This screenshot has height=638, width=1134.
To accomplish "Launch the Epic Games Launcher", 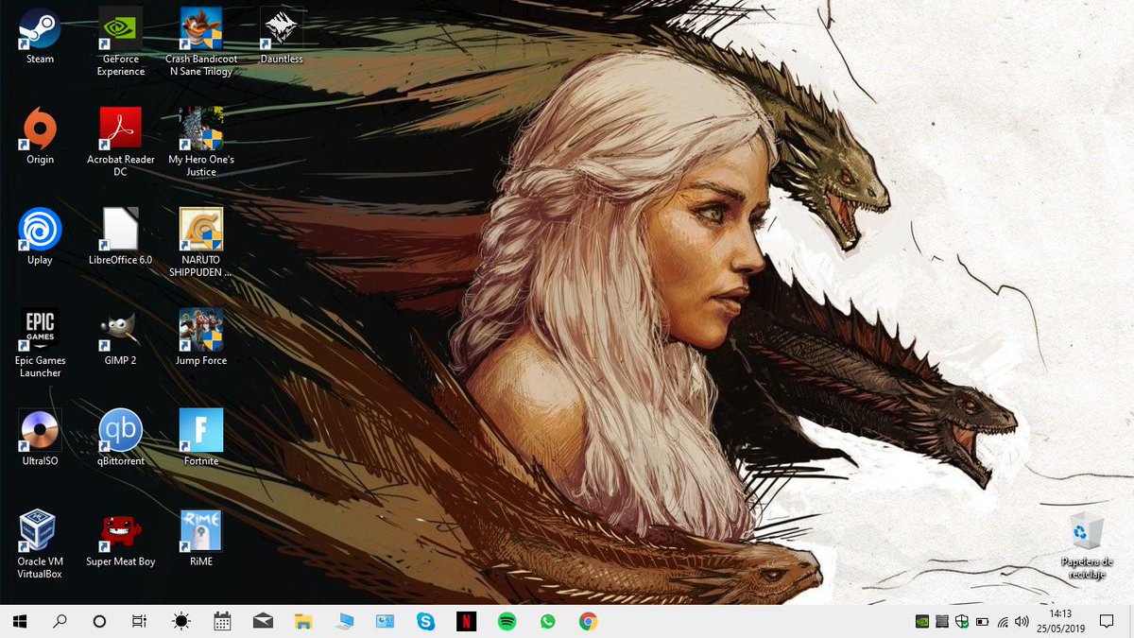I will pyautogui.click(x=39, y=331).
